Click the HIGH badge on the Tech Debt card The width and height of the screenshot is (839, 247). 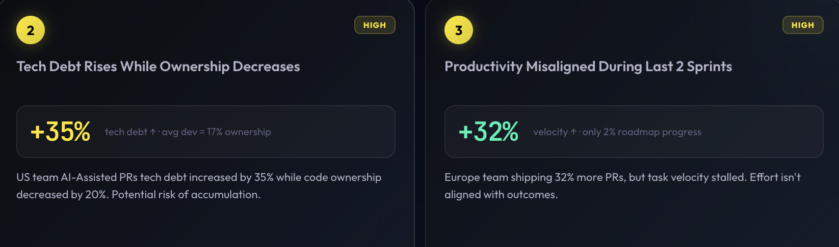click(375, 25)
